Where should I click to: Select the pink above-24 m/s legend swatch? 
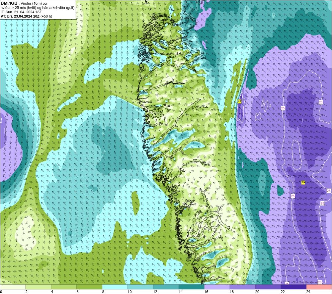(x=319, y=287)
